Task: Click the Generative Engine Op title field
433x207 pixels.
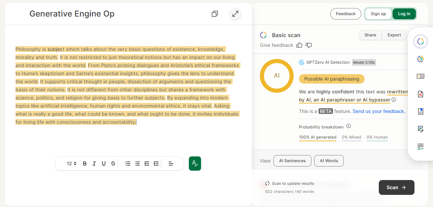Action: (x=72, y=14)
